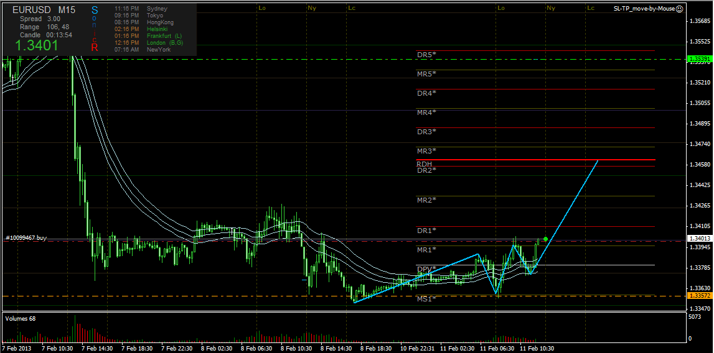Click the smiley face Expert Advisor icon
Viewport: 714px width, 353px height.
coord(679,9)
